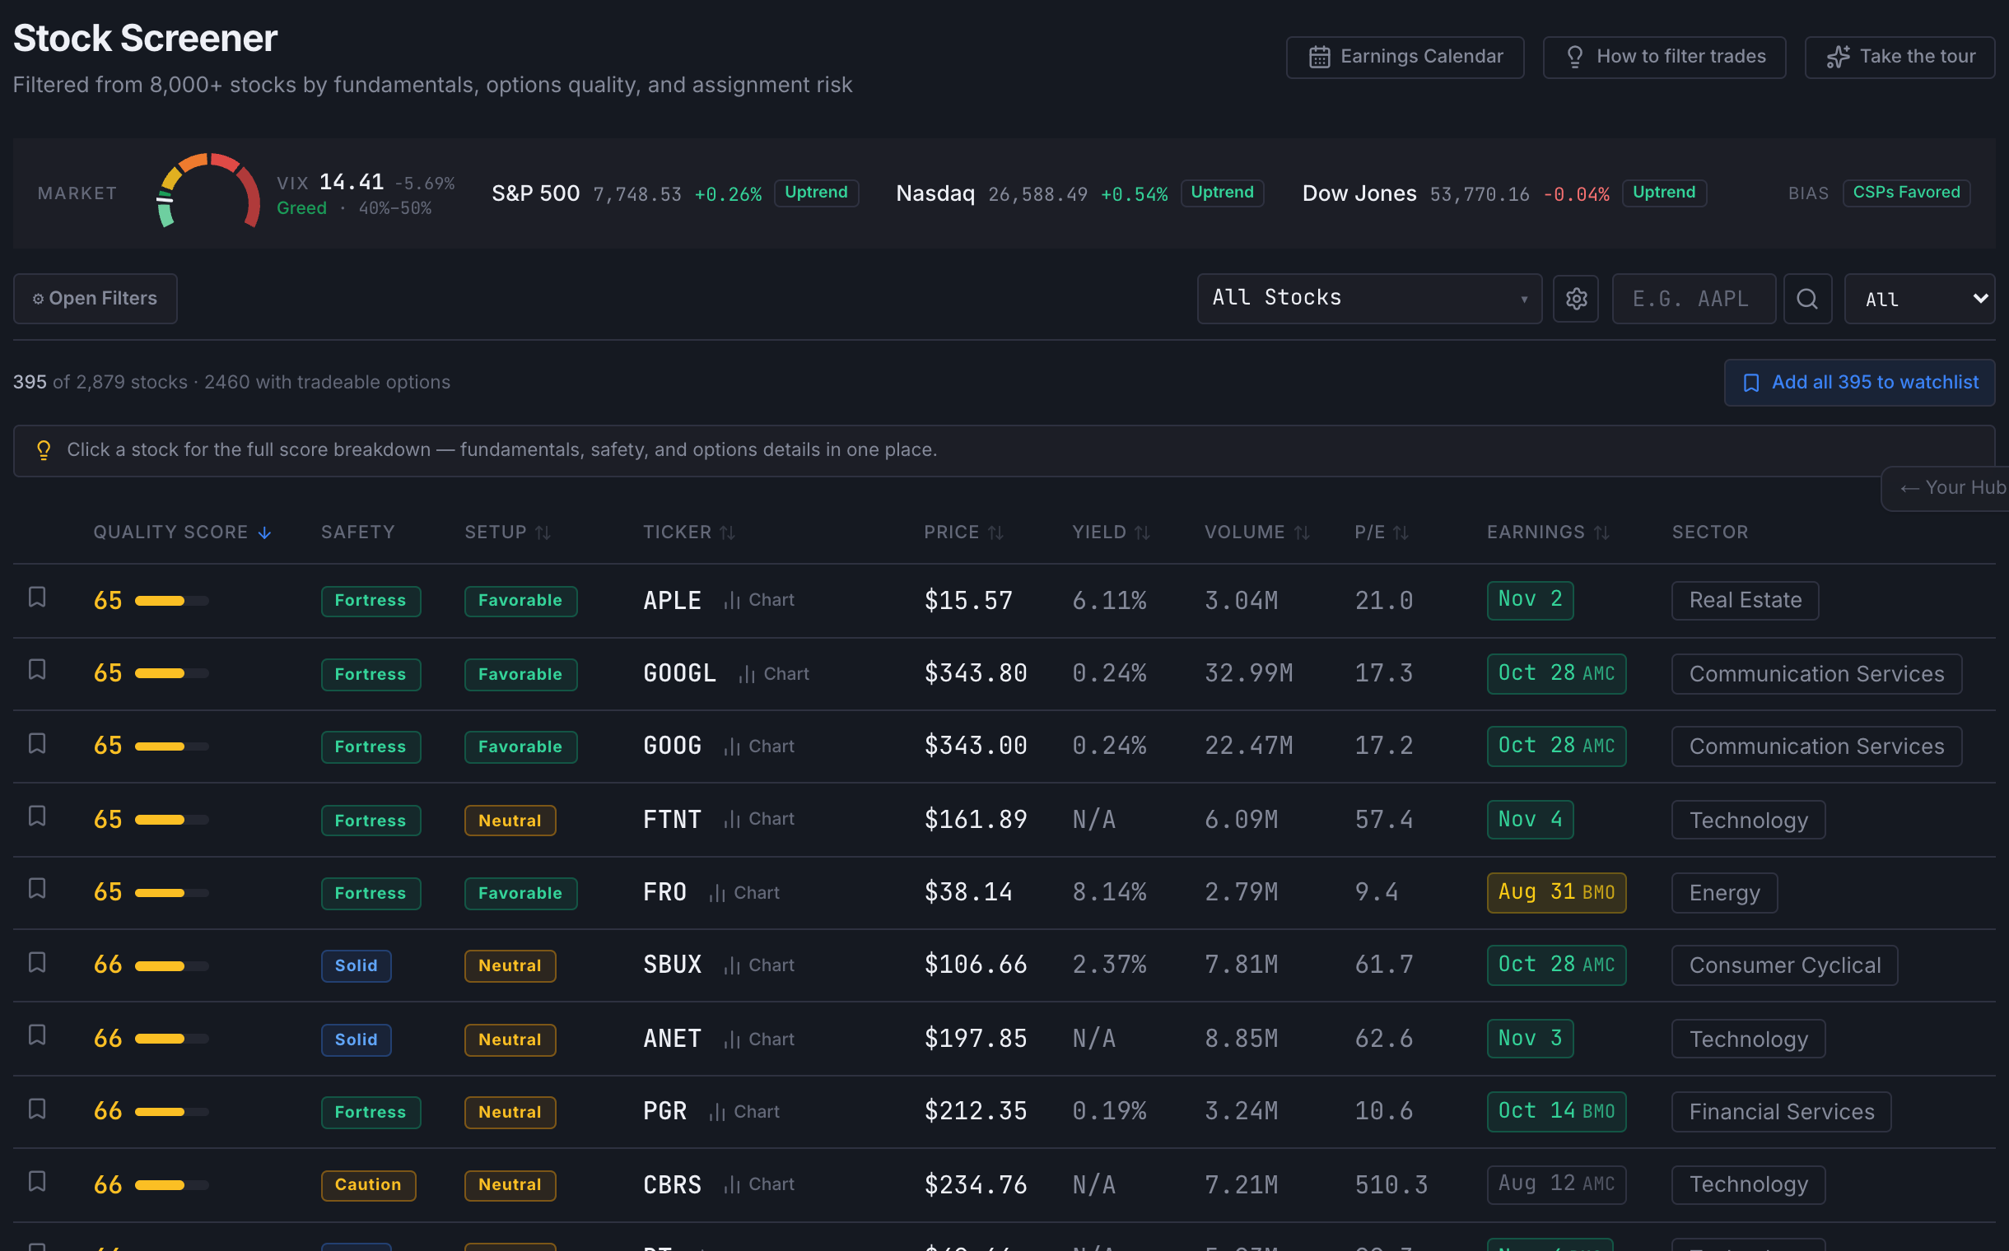Bookmark the GOOG row
The width and height of the screenshot is (2009, 1251).
click(36, 744)
